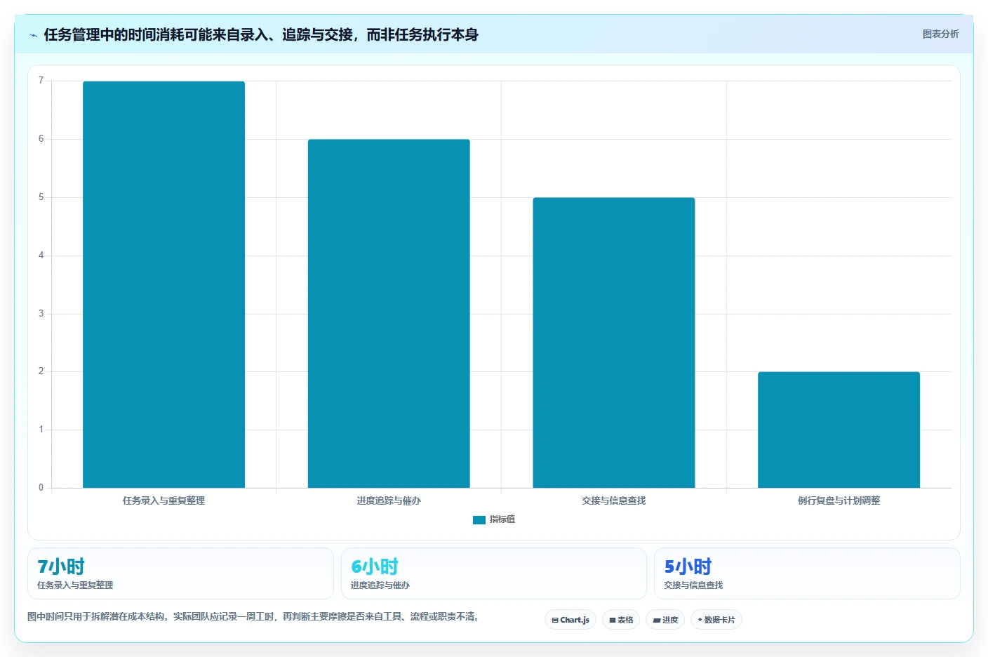Click the 交接与信息查找 bar
Image resolution: width=988 pixels, height=657 pixels.
(614, 343)
